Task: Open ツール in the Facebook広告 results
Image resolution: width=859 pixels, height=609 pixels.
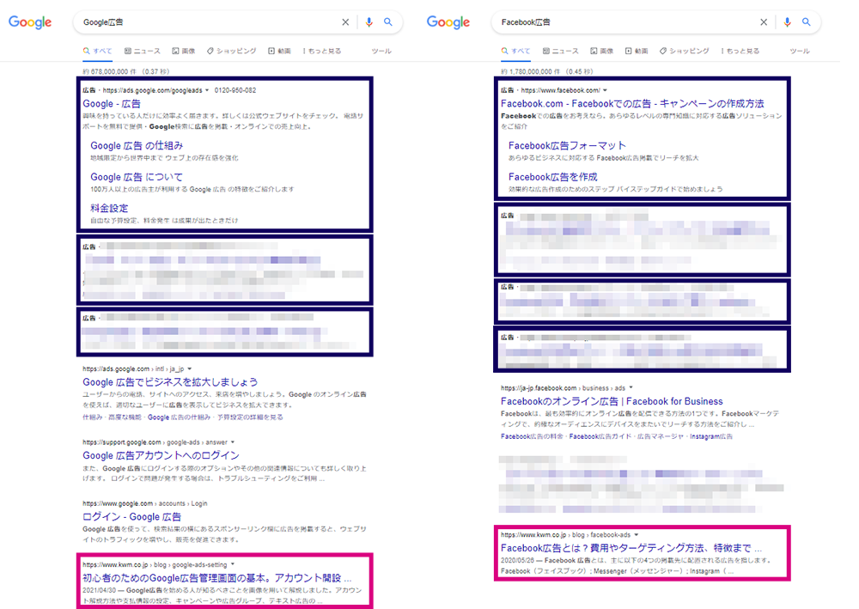Action: (x=800, y=51)
